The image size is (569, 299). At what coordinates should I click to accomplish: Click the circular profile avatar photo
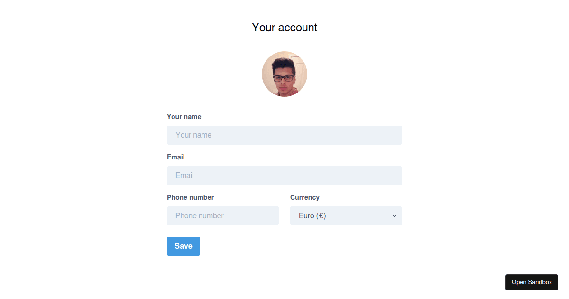[284, 74]
